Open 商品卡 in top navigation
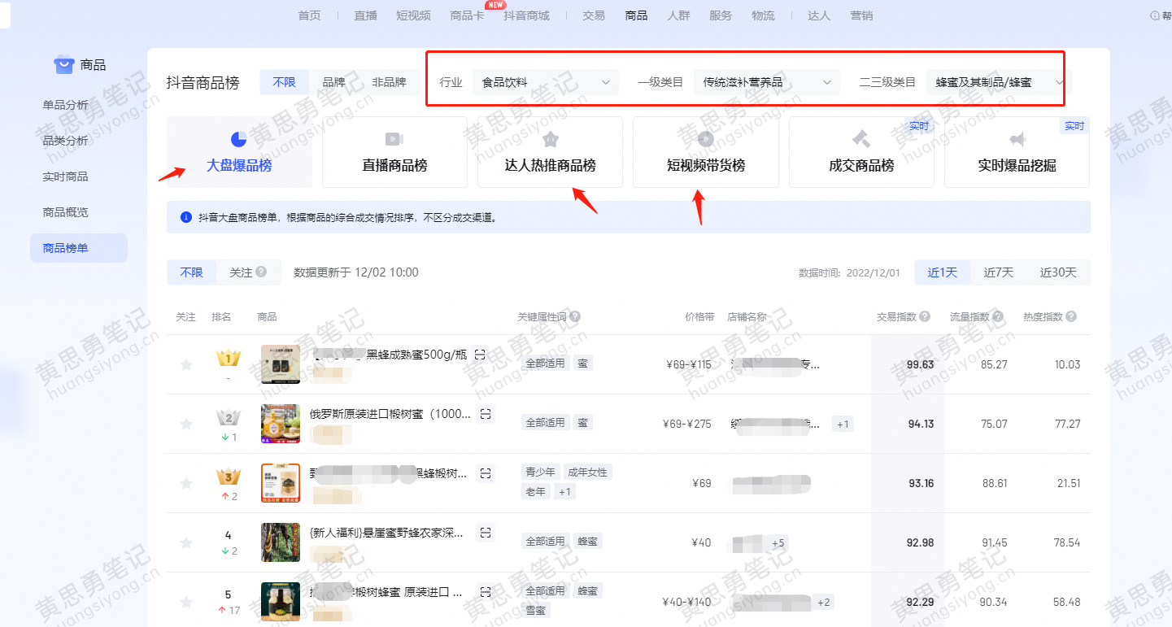1172x627 pixels. coord(467,15)
